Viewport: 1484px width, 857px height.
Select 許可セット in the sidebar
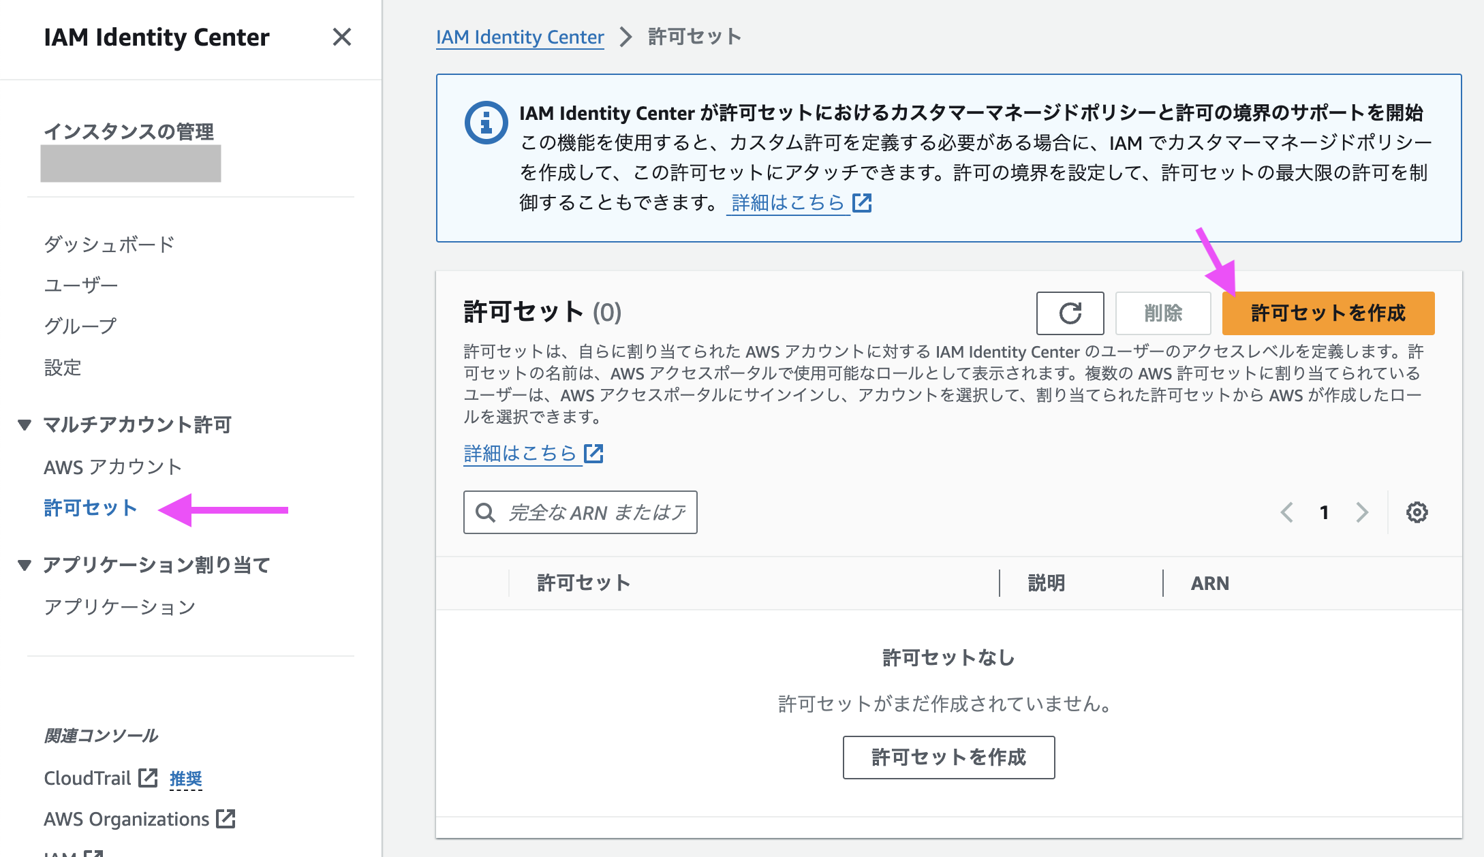click(91, 508)
